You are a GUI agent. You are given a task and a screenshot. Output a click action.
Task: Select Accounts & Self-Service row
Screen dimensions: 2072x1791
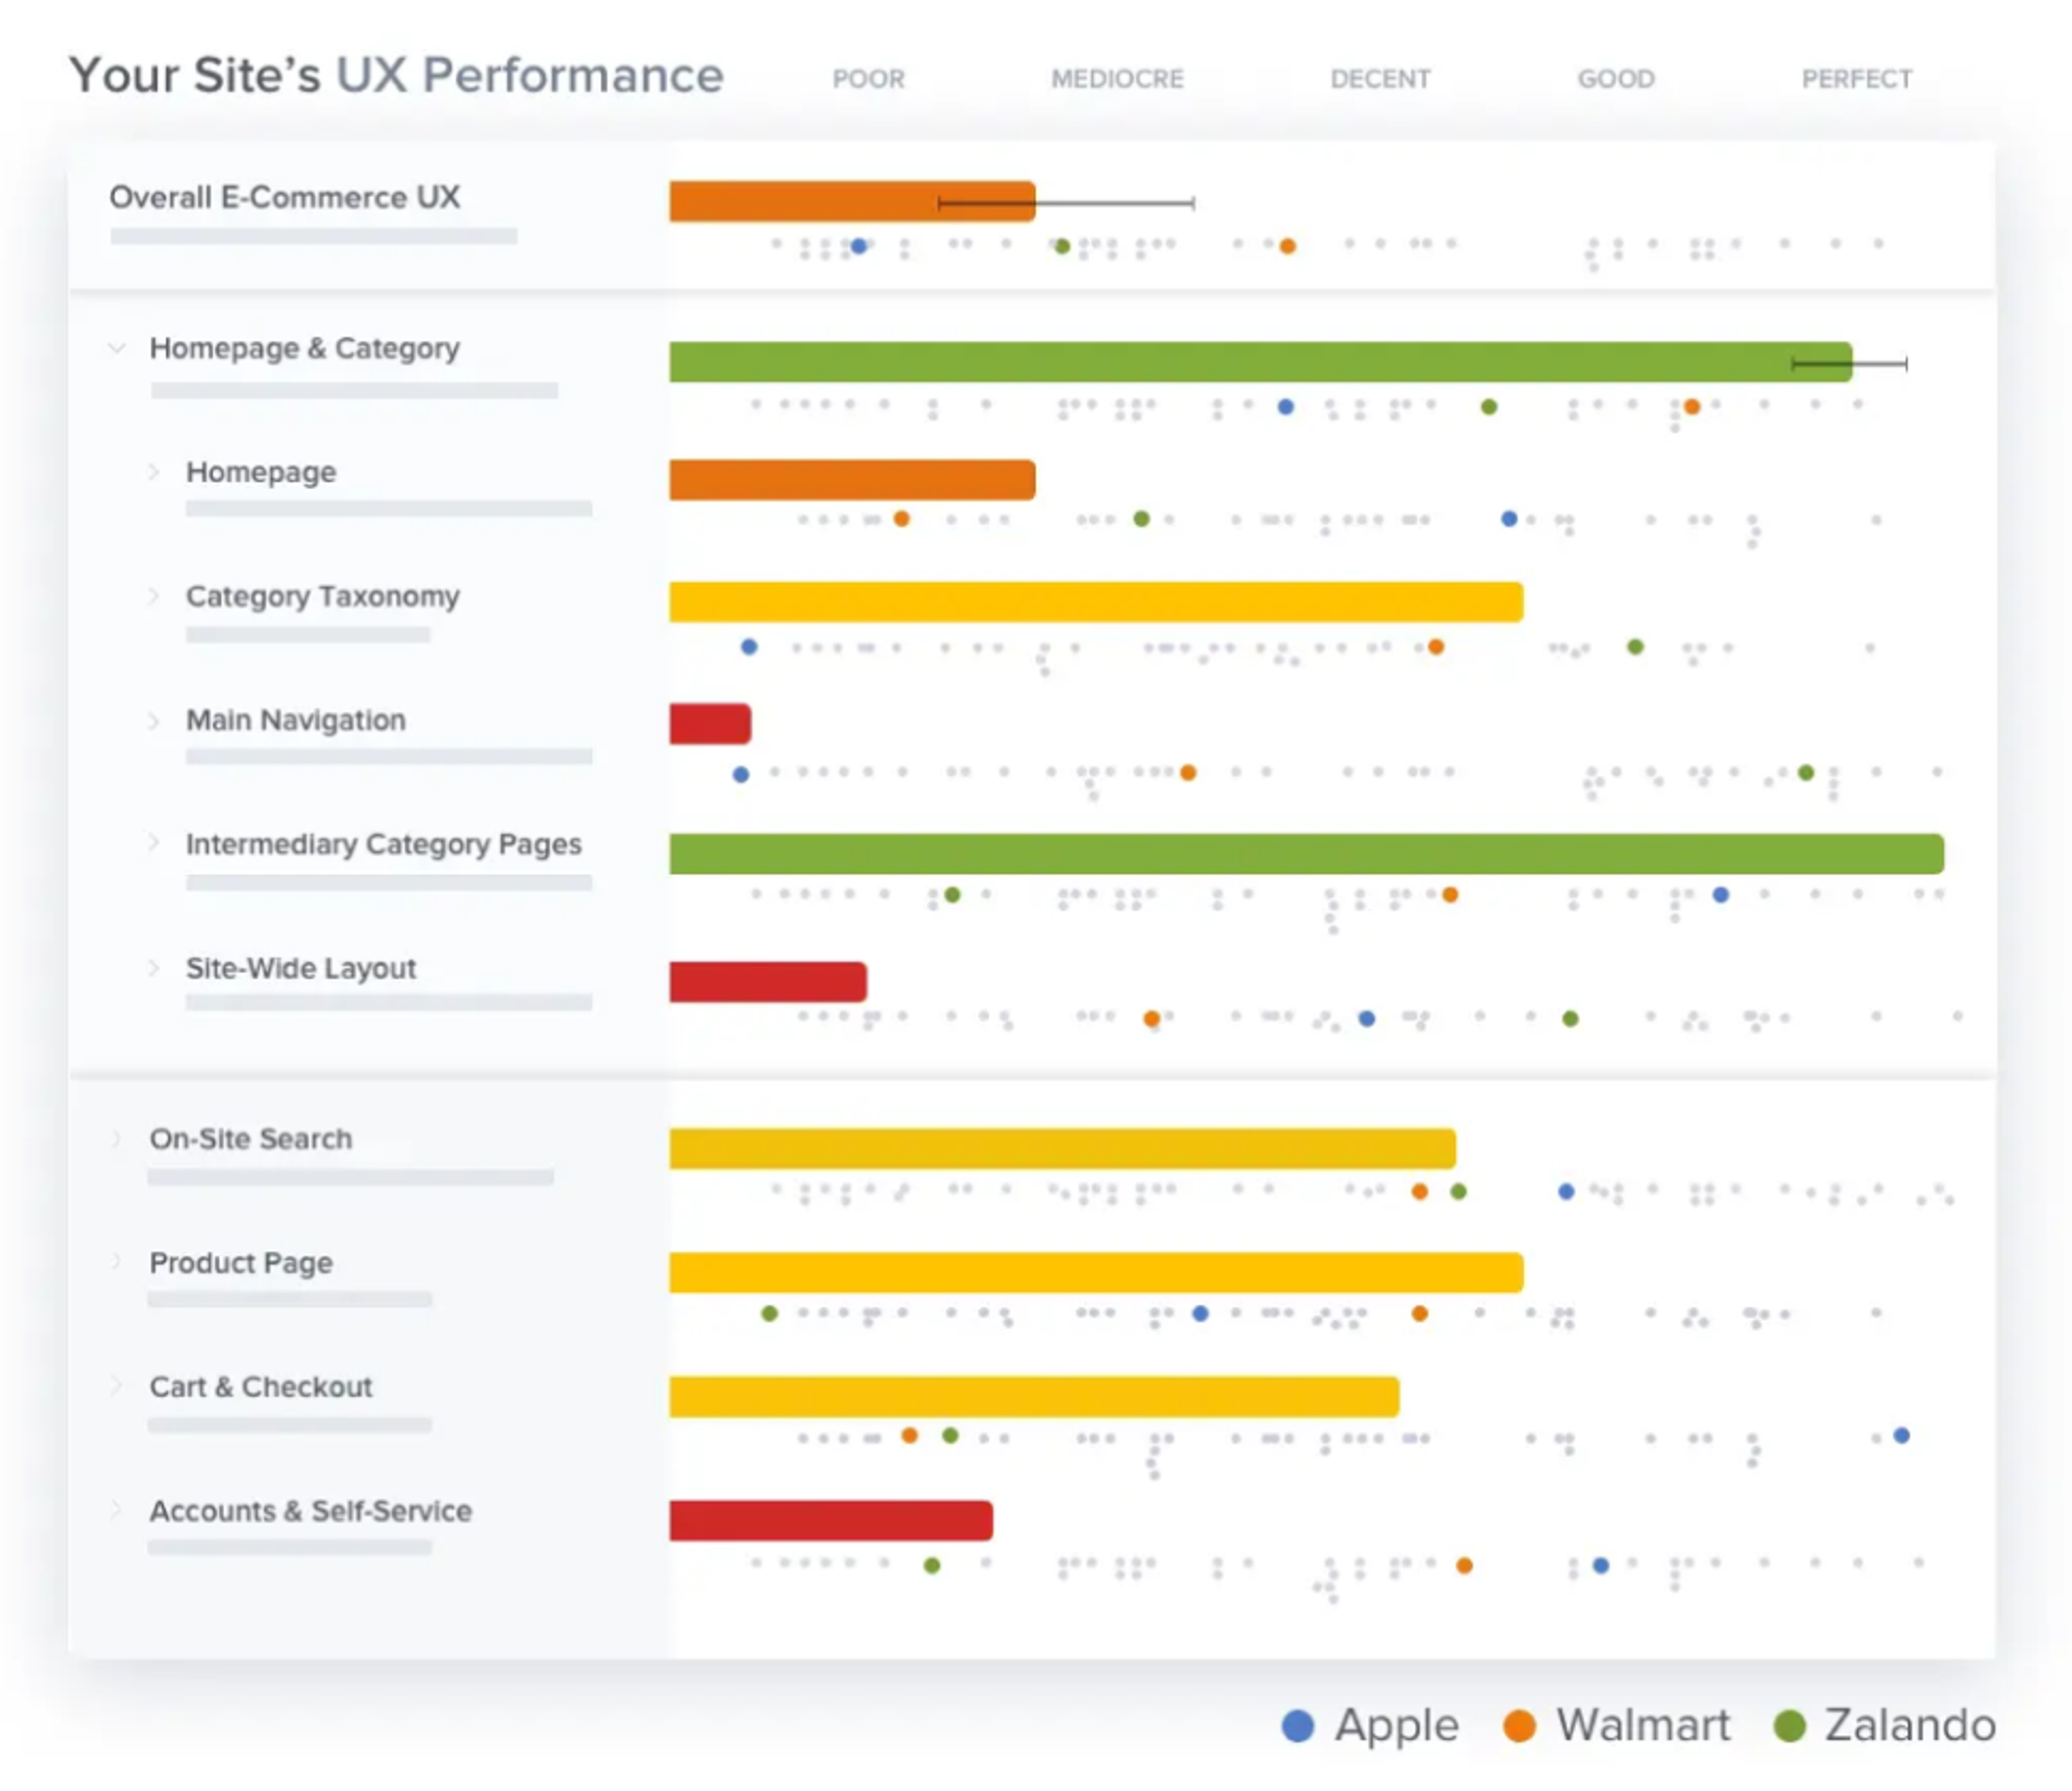(x=310, y=1510)
